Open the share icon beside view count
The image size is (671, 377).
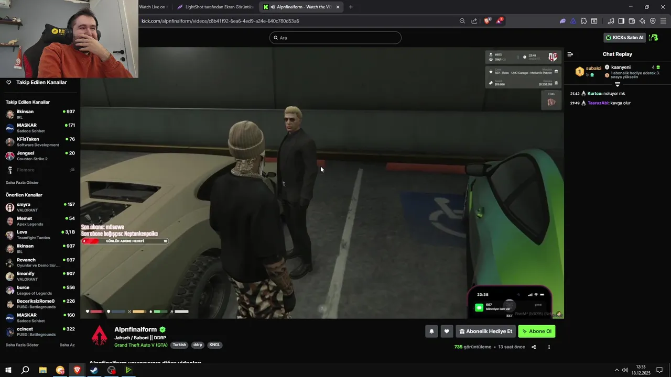534,347
